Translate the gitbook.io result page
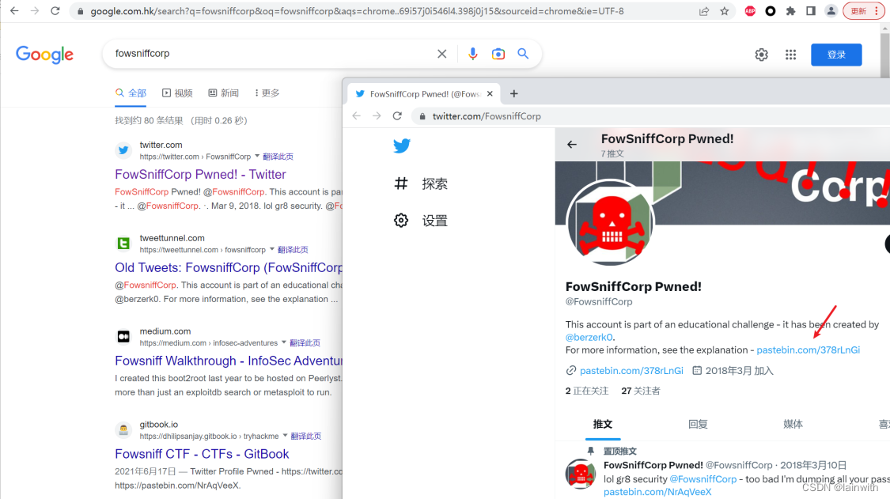The height and width of the screenshot is (499, 890). [x=306, y=436]
